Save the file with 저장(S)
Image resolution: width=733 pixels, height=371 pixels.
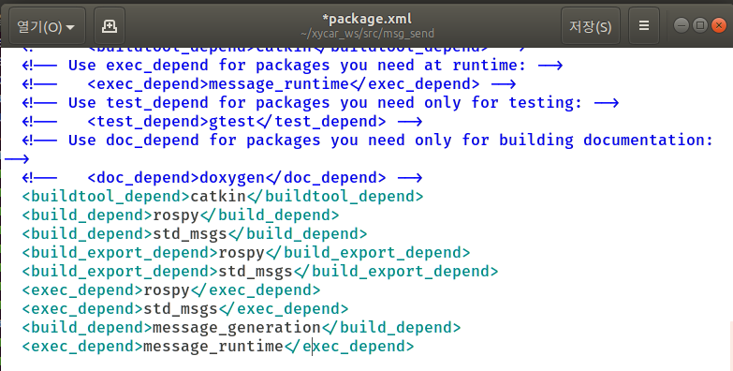[x=591, y=26]
